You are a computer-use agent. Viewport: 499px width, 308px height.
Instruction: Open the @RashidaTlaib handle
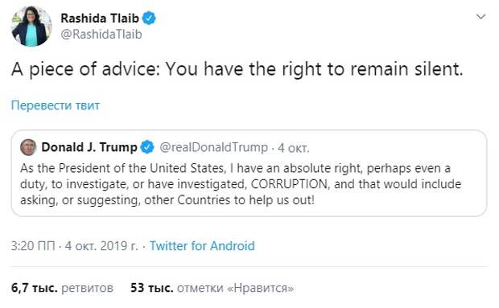pyautogui.click(x=101, y=35)
